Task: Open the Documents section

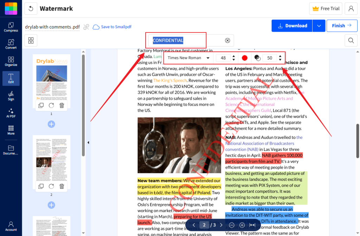Action: tap(11, 149)
